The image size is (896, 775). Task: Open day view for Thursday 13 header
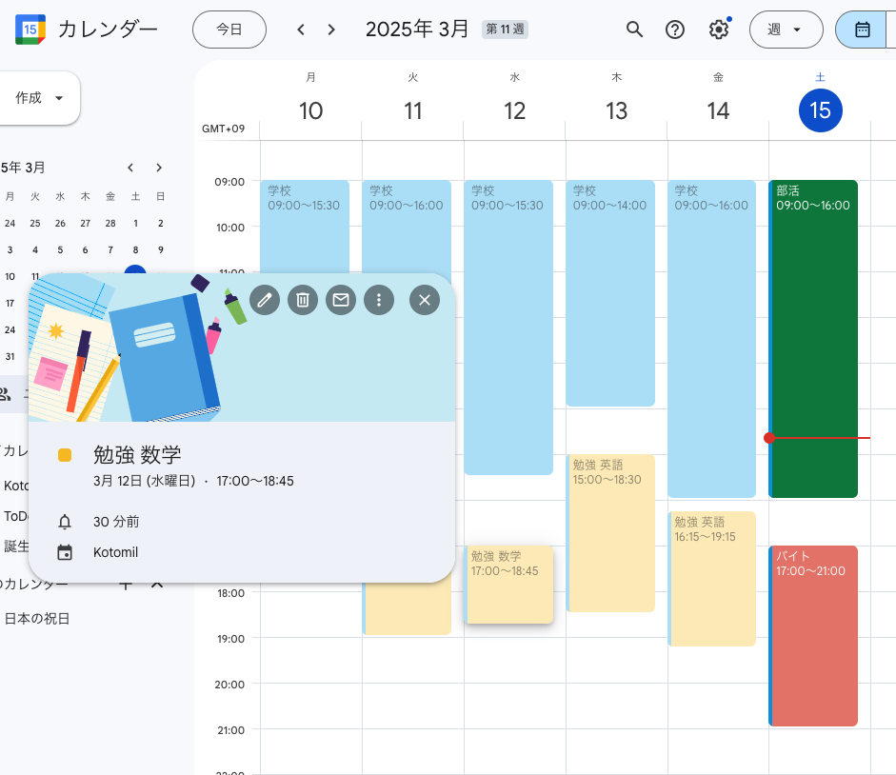click(x=616, y=110)
